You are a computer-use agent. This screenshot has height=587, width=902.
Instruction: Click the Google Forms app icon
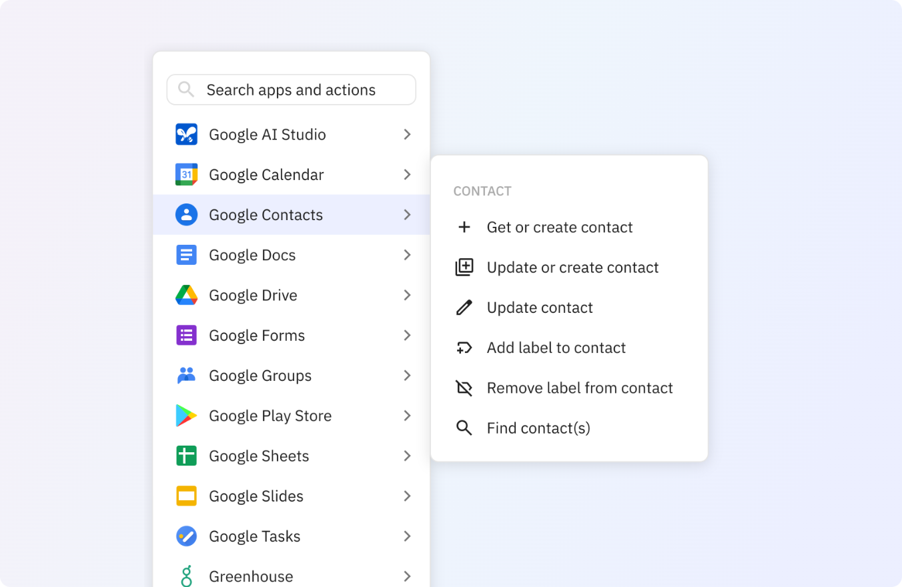186,336
